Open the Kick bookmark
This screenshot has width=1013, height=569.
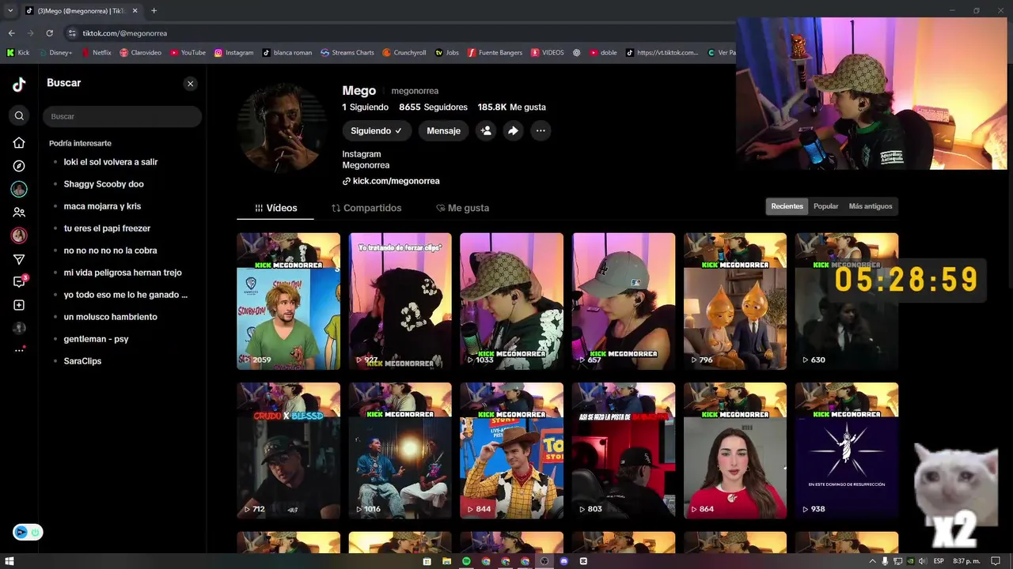18,53
